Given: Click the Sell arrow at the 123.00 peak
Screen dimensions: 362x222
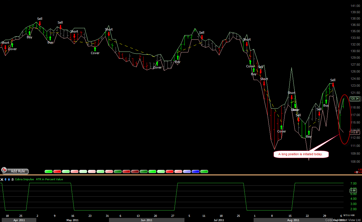Looking at the screenshot, I should [x=333, y=84].
